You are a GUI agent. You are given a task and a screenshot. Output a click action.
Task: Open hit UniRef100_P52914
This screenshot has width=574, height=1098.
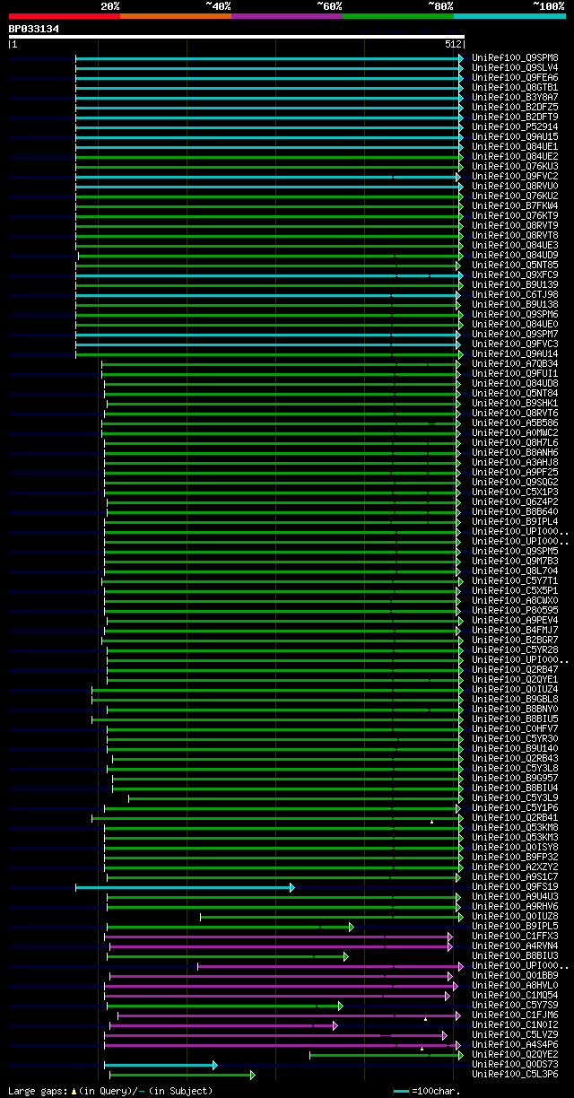click(515, 126)
